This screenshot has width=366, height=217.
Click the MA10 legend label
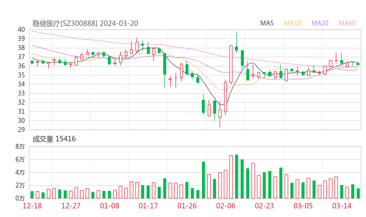292,23
